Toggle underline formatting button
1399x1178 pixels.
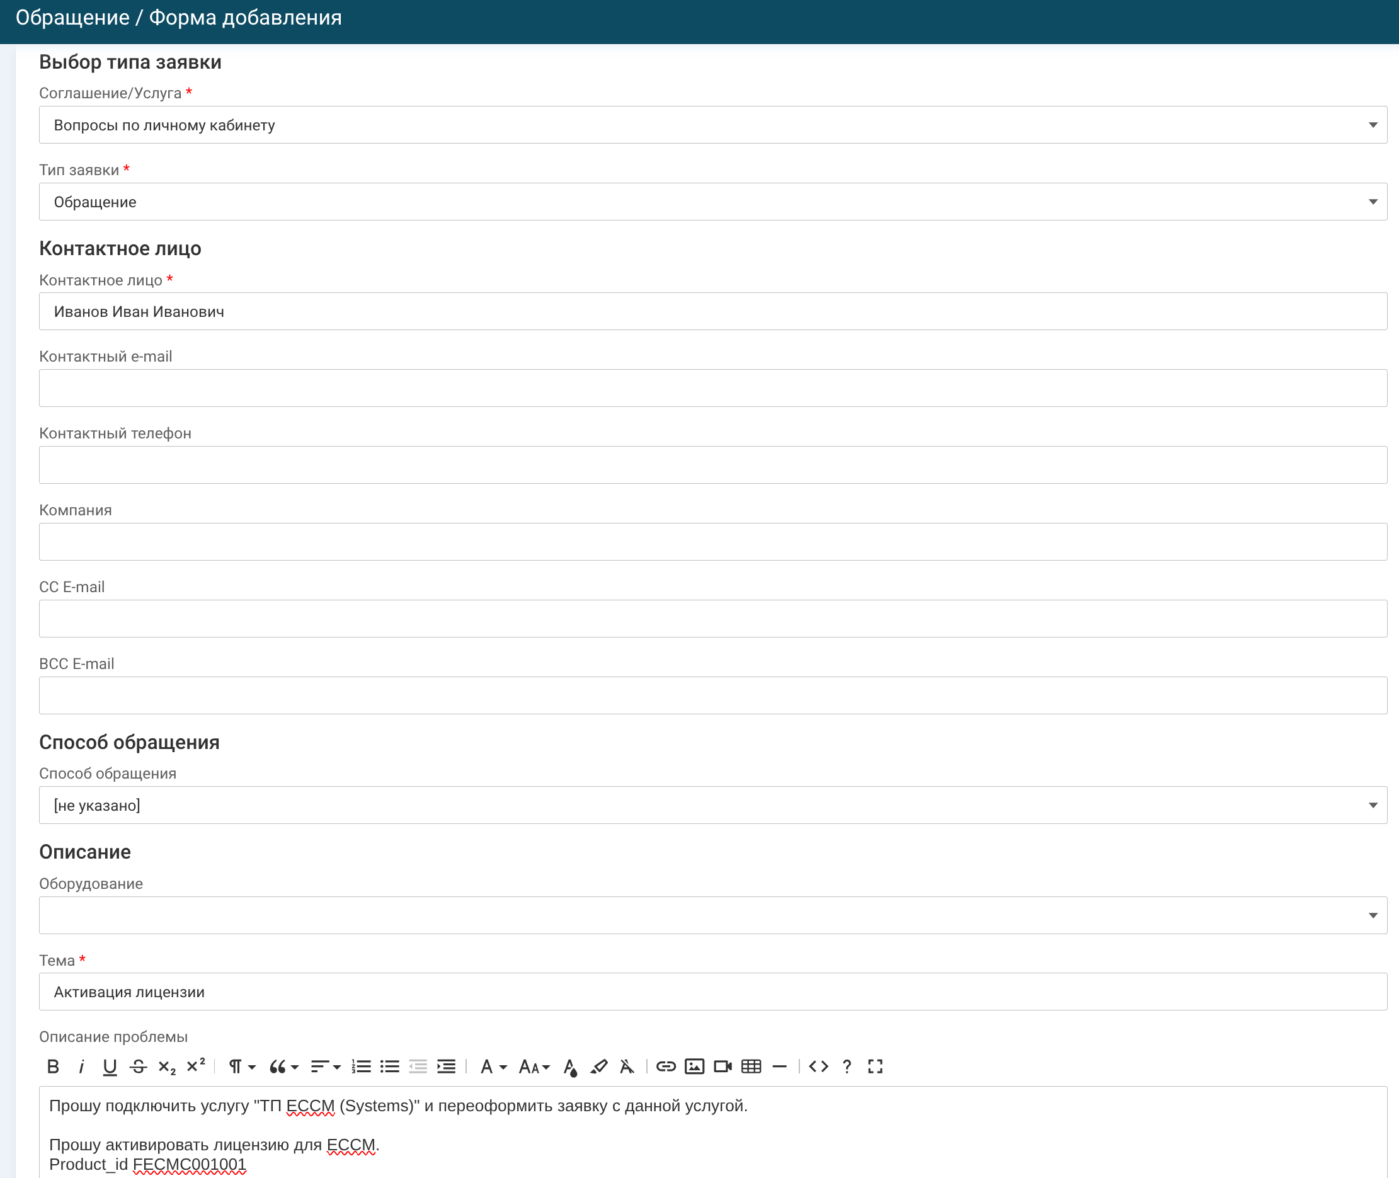(x=110, y=1066)
